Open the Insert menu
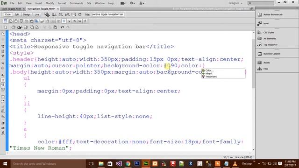 pyautogui.click(x=38, y=3)
